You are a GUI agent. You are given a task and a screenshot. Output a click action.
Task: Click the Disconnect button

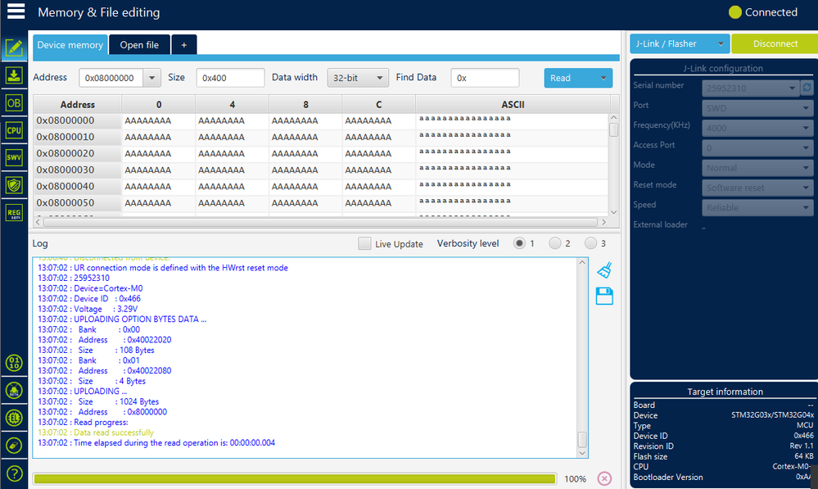(x=775, y=44)
